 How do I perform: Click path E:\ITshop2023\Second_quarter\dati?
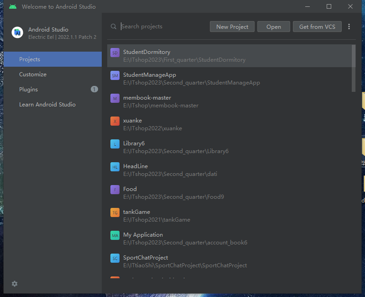[x=170, y=174]
